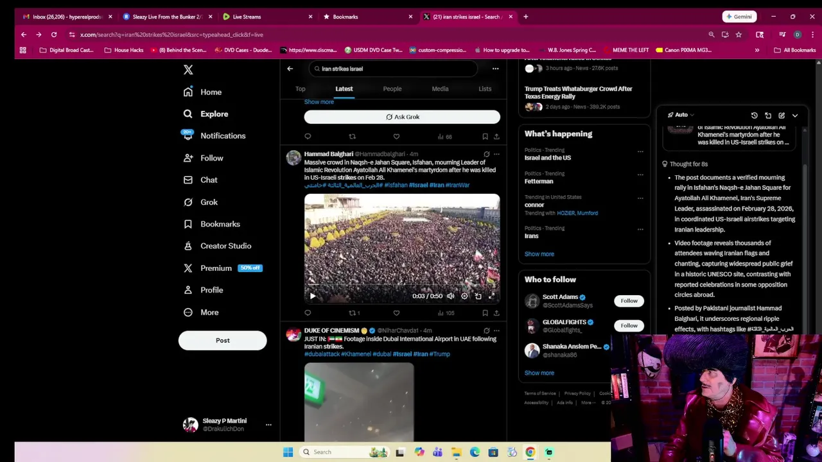Click the #IranWar hashtag

(x=457, y=185)
